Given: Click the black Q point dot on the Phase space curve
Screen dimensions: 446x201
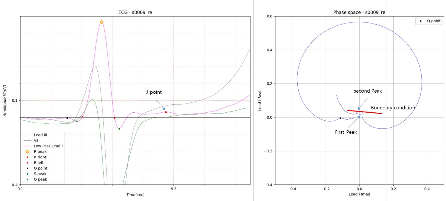Looking at the screenshot, I should click(340, 118).
